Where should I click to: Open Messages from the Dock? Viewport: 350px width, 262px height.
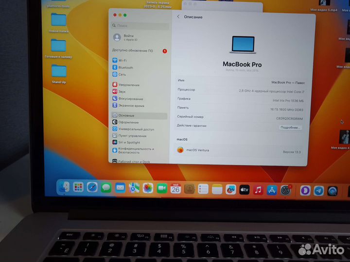pyautogui.click(x=106, y=188)
